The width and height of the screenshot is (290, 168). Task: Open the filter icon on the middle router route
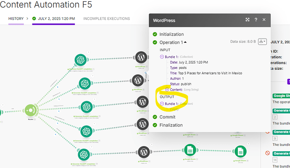59,111
